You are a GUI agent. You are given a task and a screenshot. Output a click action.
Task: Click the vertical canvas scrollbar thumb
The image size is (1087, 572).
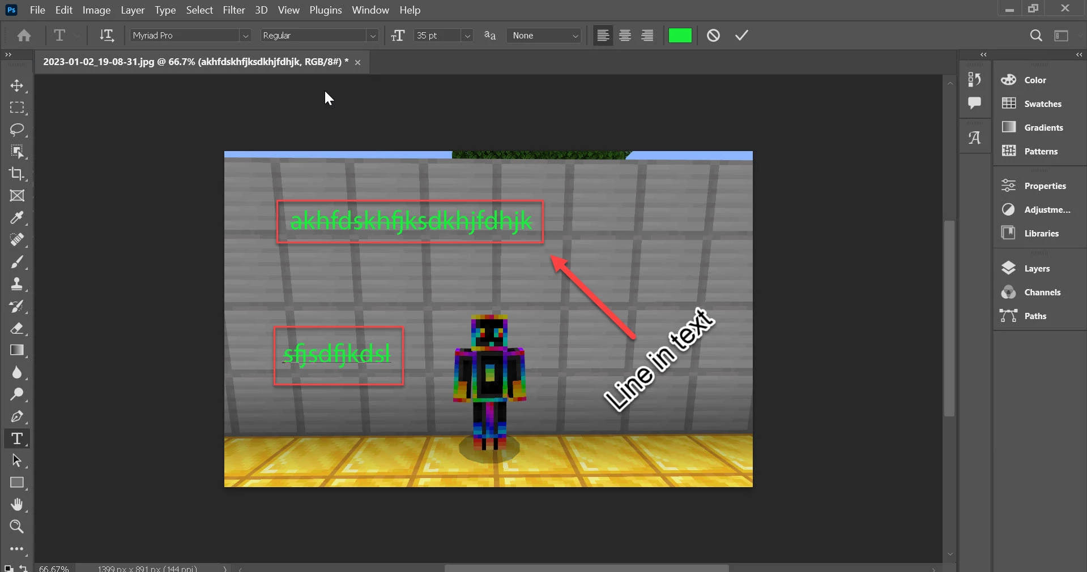[x=950, y=318]
